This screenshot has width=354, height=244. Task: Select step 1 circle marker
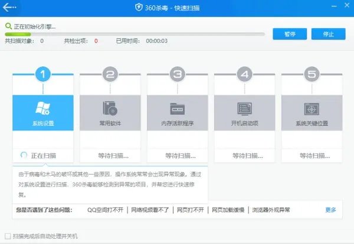click(x=43, y=74)
